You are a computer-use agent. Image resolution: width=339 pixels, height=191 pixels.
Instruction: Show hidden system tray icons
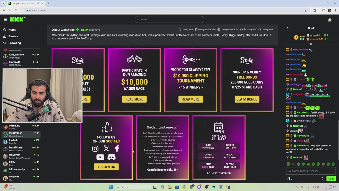(297, 187)
